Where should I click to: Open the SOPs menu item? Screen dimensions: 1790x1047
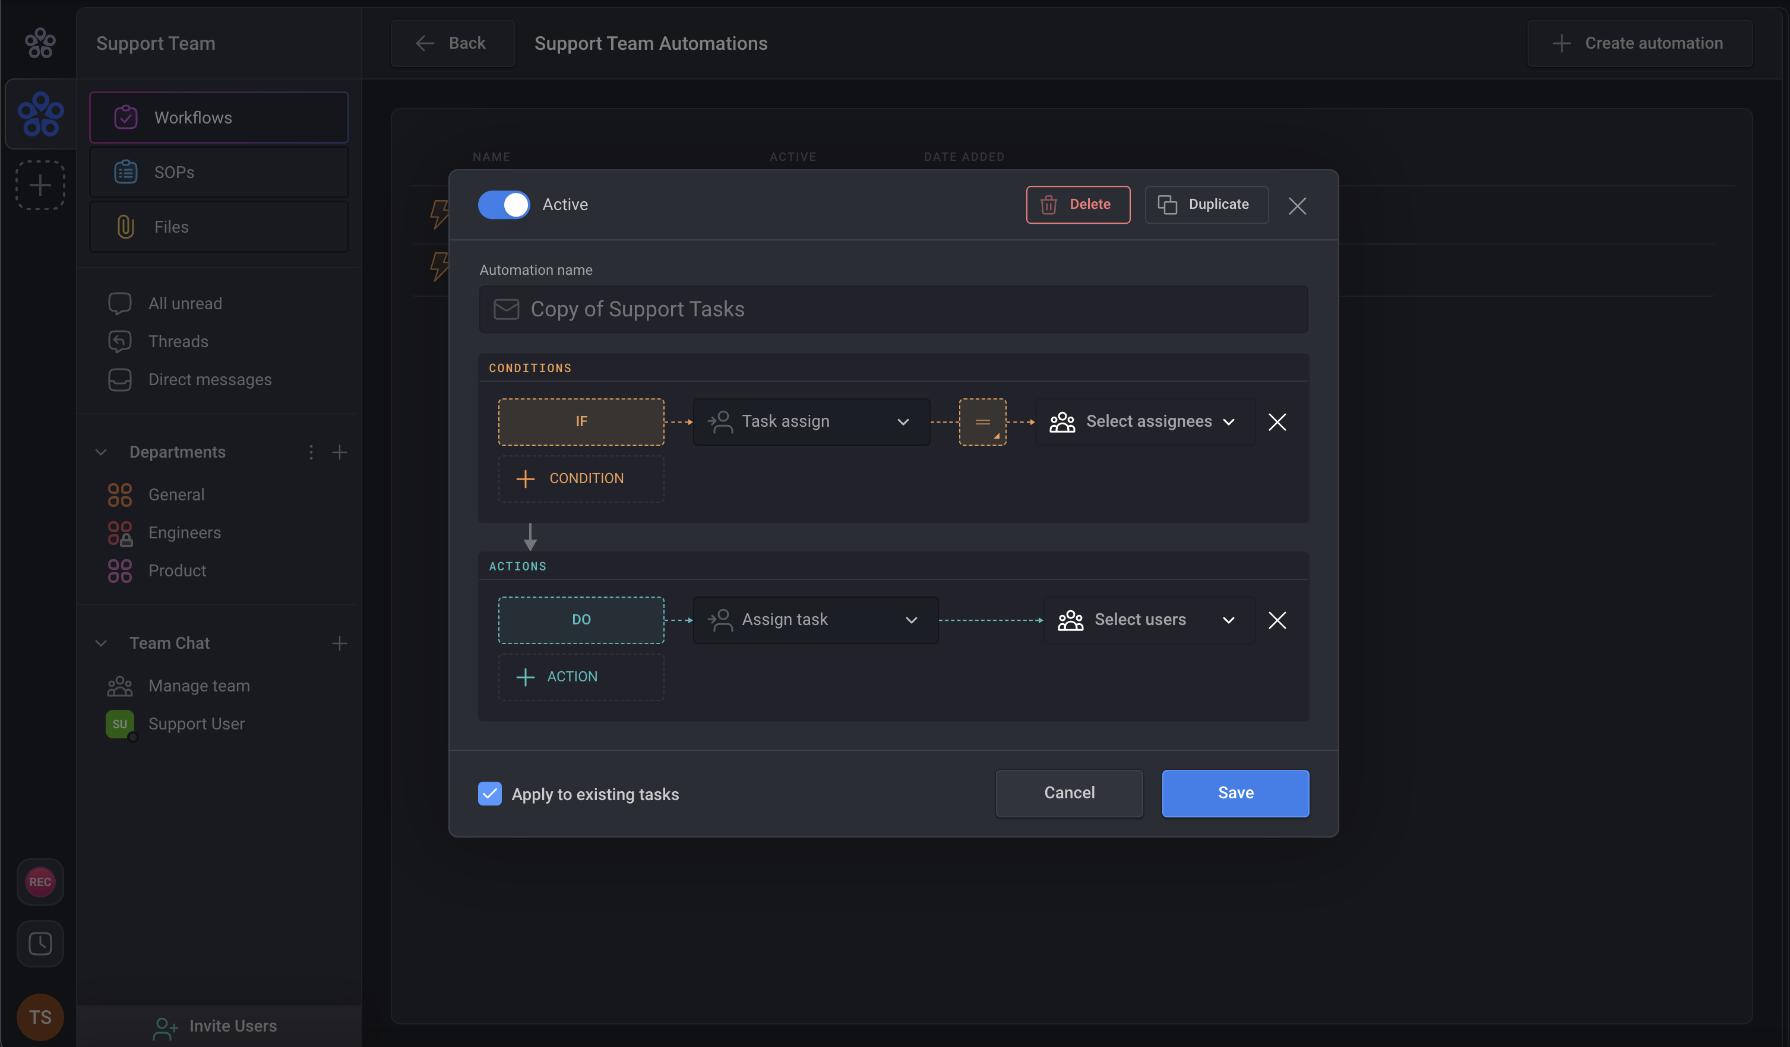pyautogui.click(x=219, y=172)
